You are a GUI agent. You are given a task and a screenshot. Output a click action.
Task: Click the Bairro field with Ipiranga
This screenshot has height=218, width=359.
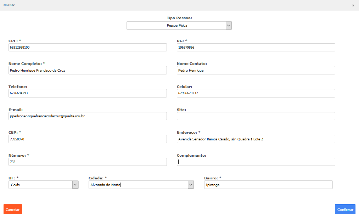point(268,185)
